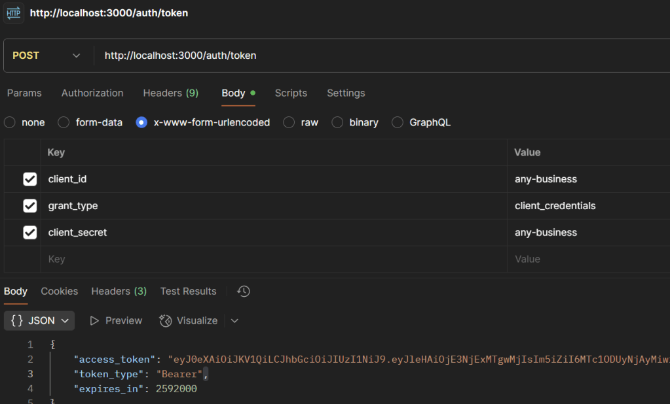Select the GraphQL body type
Screen dimensions: 670x404
point(398,122)
